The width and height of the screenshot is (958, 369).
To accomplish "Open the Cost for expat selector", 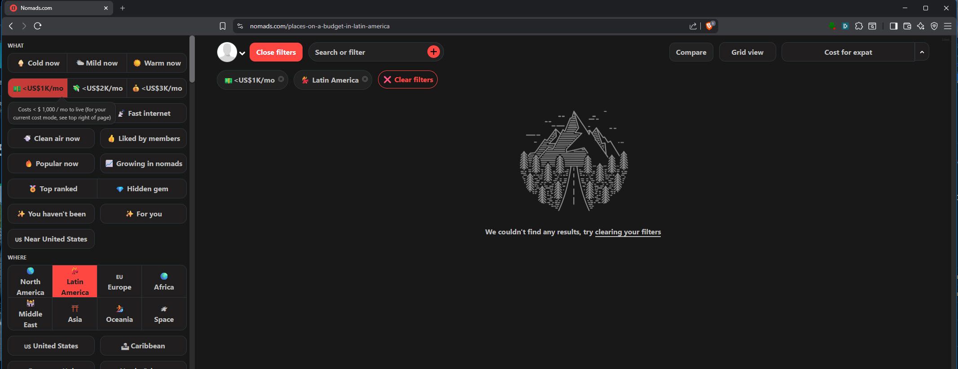I will (848, 52).
